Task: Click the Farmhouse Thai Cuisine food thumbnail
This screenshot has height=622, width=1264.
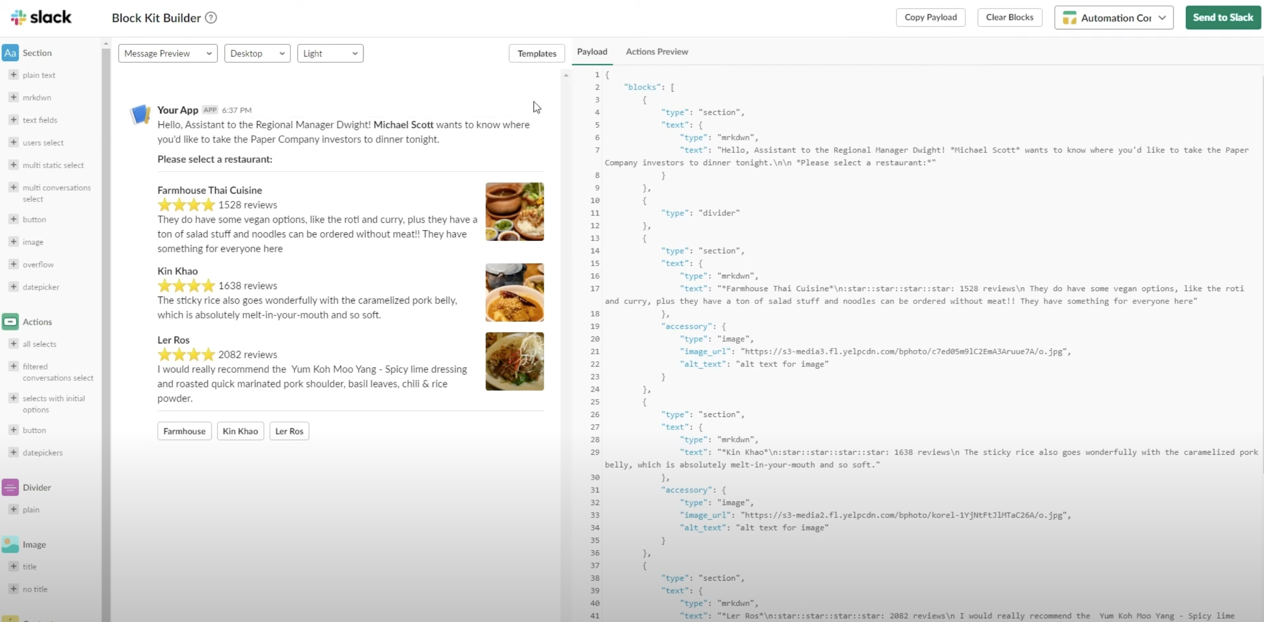Action: pos(514,211)
